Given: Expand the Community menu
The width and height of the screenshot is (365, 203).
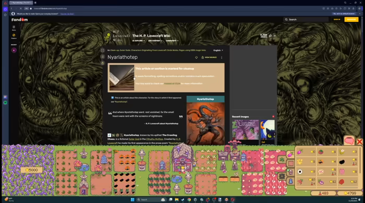Looking at the screenshot, I should point(172,41).
